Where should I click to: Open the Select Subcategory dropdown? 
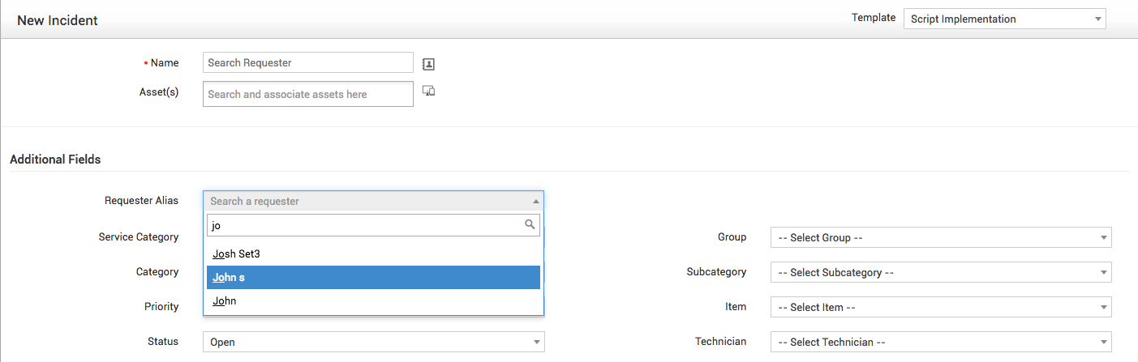941,272
